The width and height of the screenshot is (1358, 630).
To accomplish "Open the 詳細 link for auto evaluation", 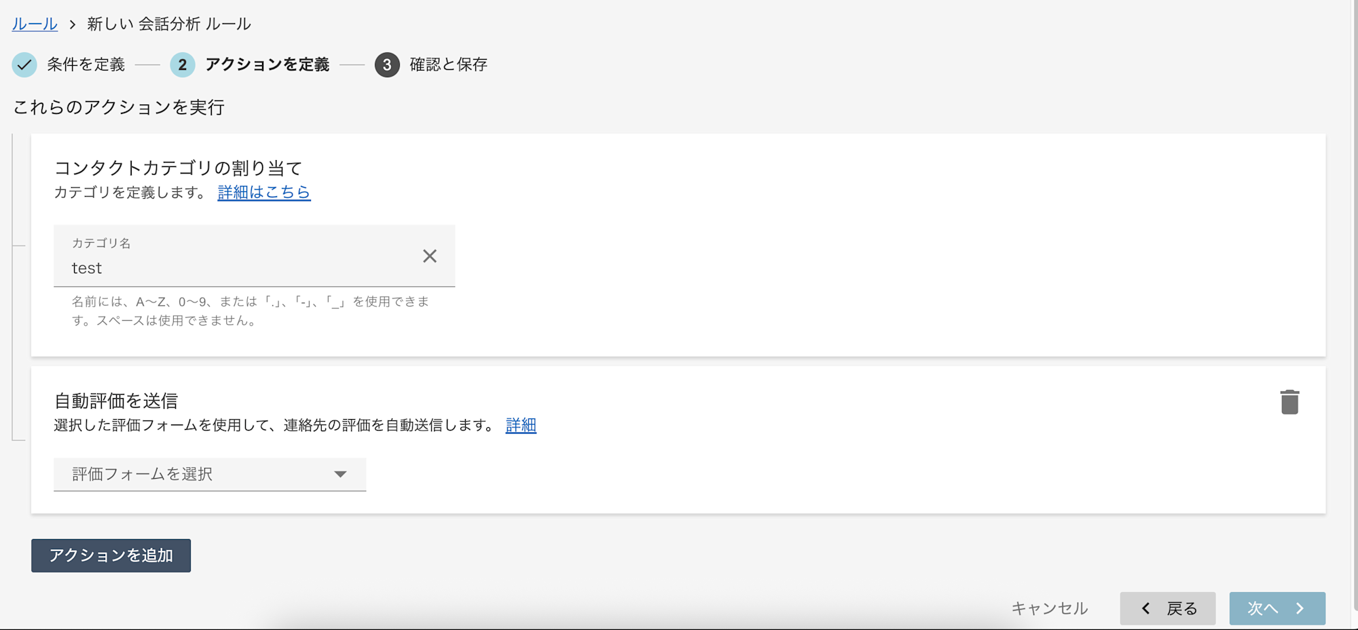I will tap(521, 425).
